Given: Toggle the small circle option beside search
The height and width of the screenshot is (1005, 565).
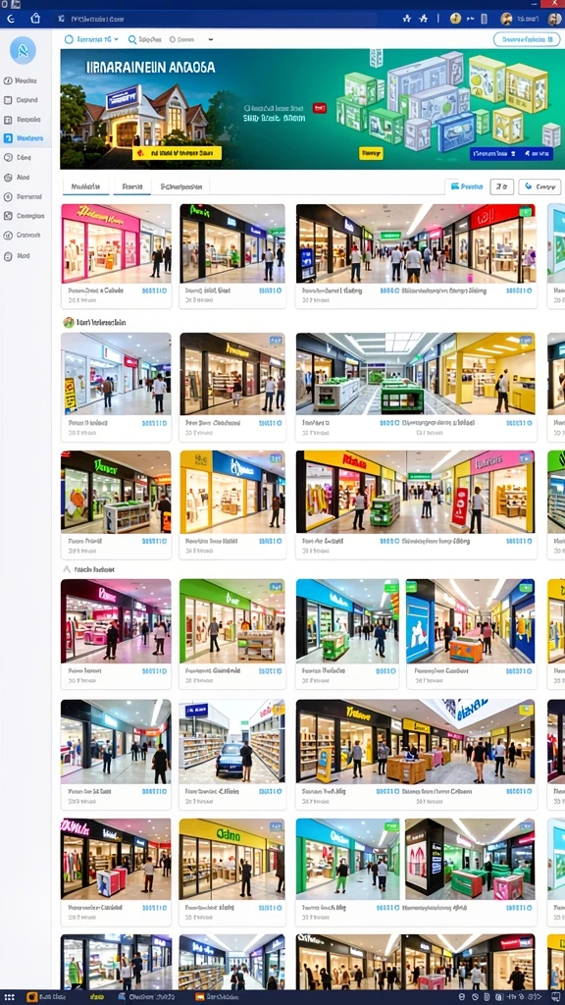Looking at the screenshot, I should (173, 39).
